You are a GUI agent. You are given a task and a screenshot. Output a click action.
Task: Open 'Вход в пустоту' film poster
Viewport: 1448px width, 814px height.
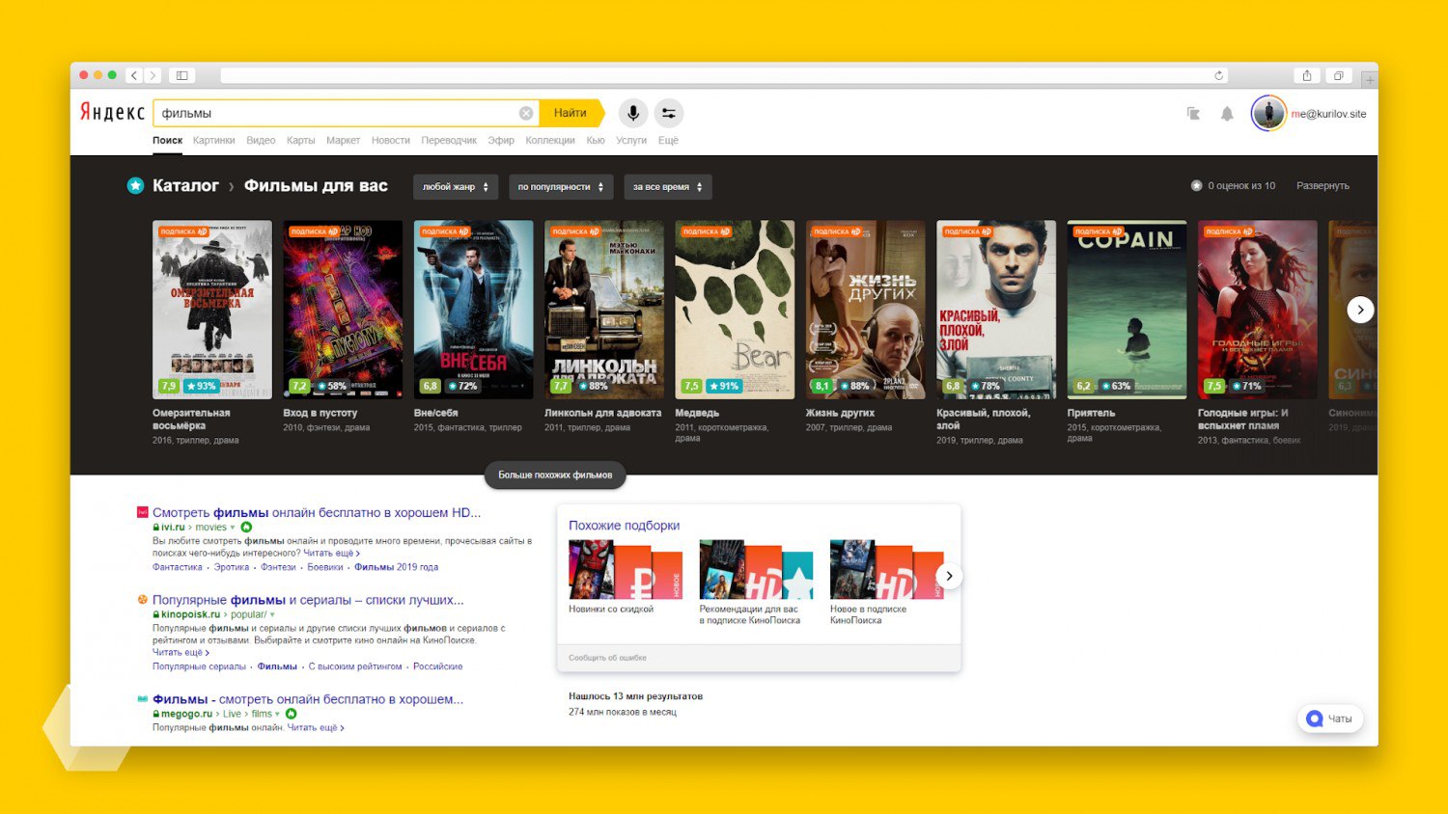[x=343, y=310]
